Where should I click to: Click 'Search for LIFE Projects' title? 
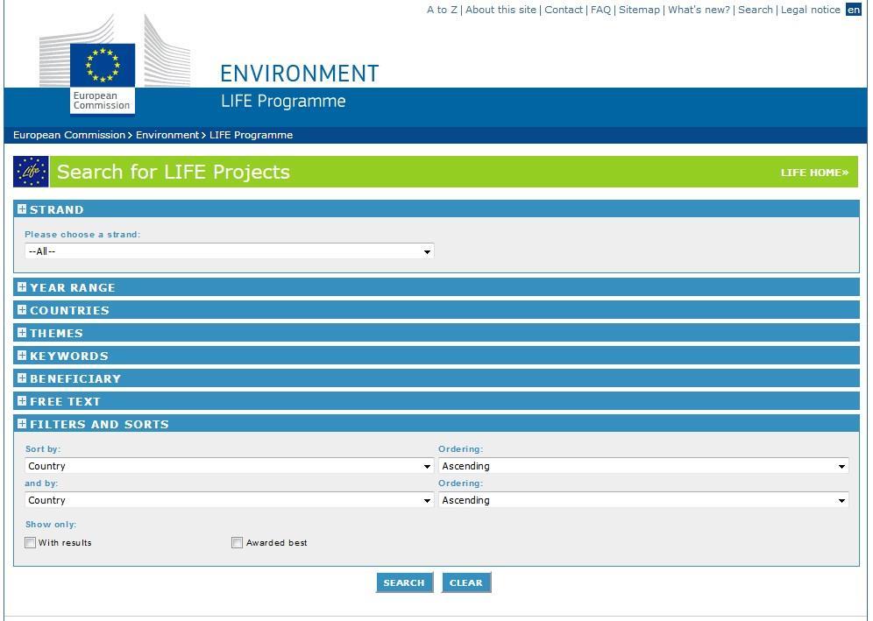click(x=174, y=172)
